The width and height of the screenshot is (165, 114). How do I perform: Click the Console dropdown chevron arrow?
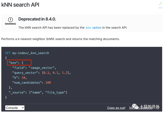(x=23, y=108)
